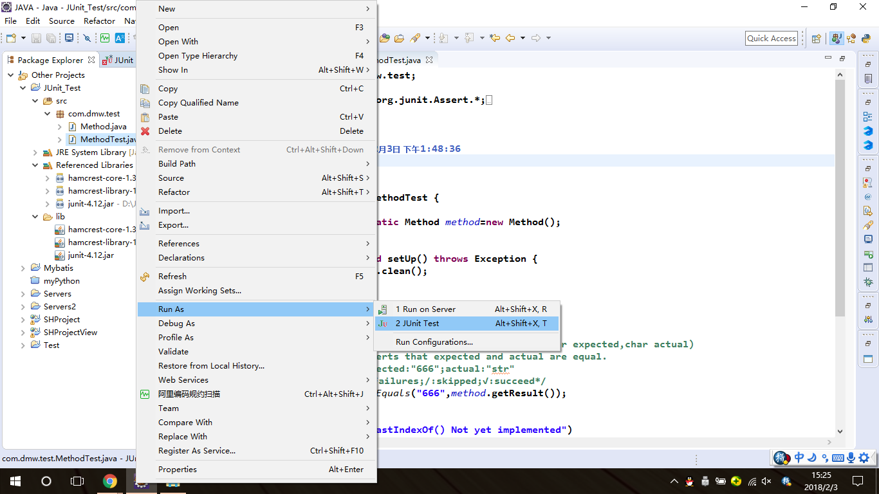Click the Save icon in toolbar
This screenshot has width=879, height=494.
36,39
